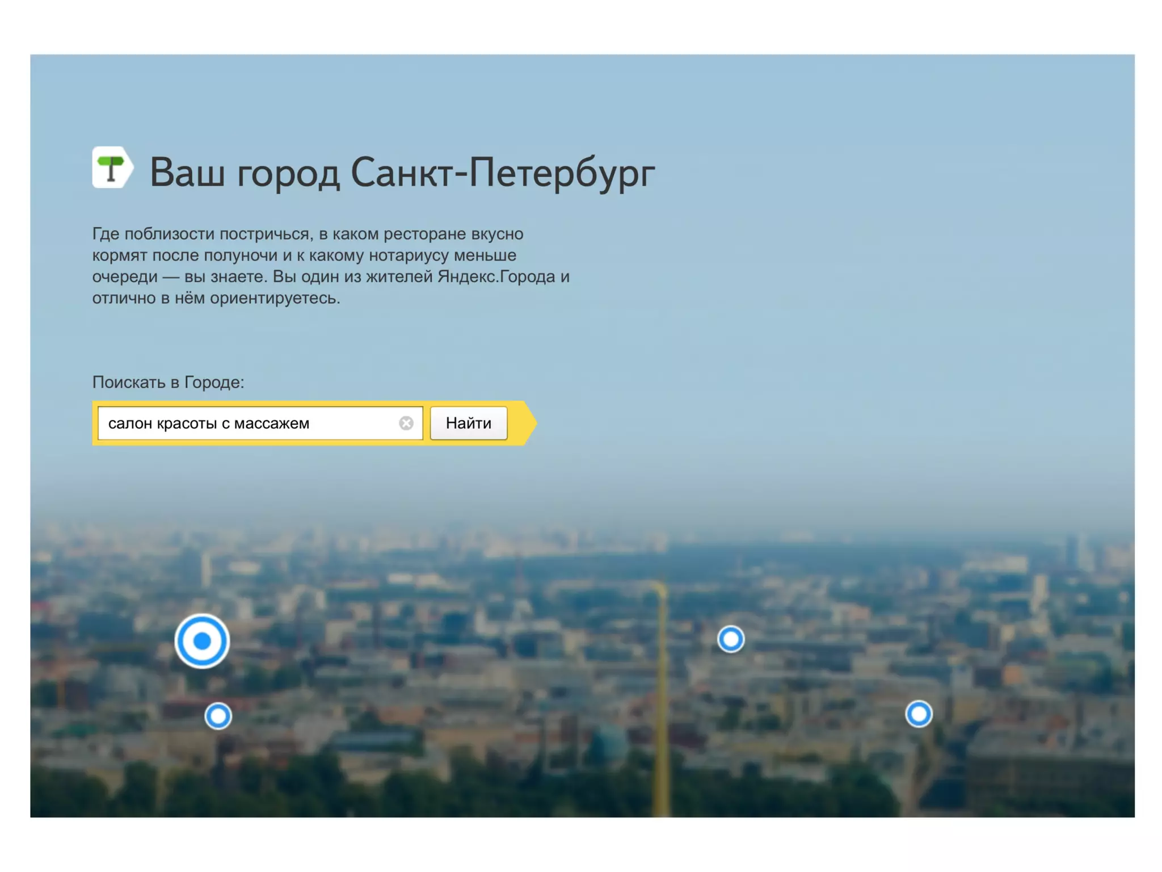Click the blurred sky area of the banner
Image resolution: width=1162 pixels, height=872 pixels.
tap(851, 227)
